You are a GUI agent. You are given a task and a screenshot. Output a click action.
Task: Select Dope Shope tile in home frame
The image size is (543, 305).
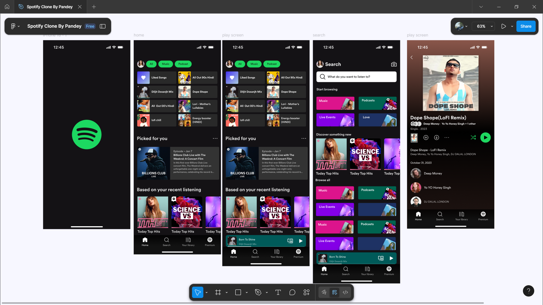198,92
